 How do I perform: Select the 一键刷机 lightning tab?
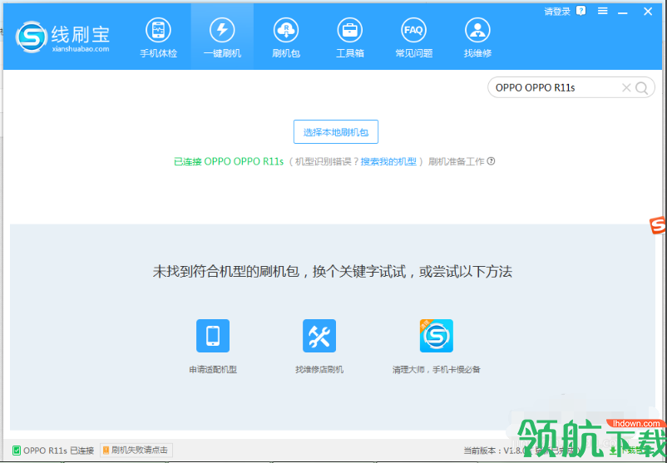pyautogui.click(x=222, y=38)
